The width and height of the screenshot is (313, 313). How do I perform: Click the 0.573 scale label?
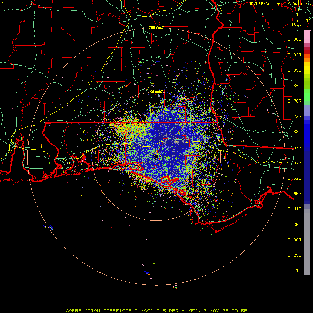295,163
